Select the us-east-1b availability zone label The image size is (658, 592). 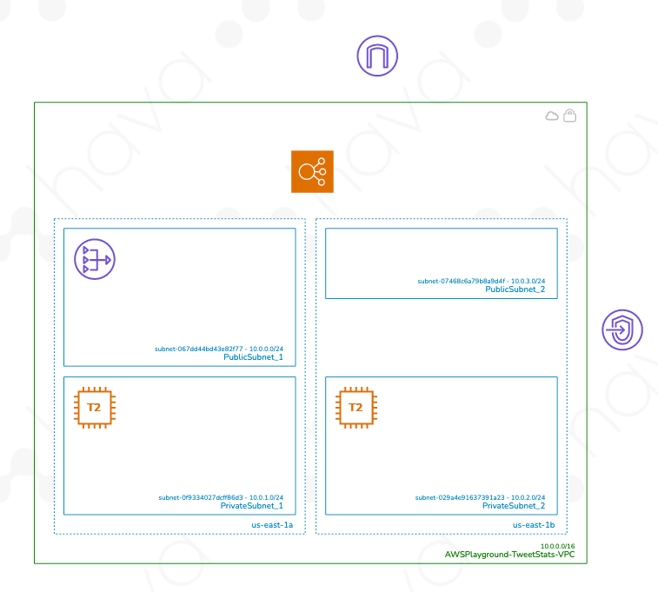point(534,525)
